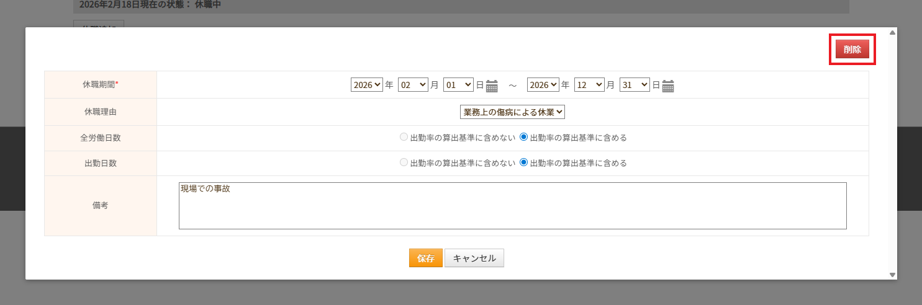The height and width of the screenshot is (305, 922).
Task: Select 出勤日数 option 出勤率の算出基準に含めない
Action: pos(404,163)
